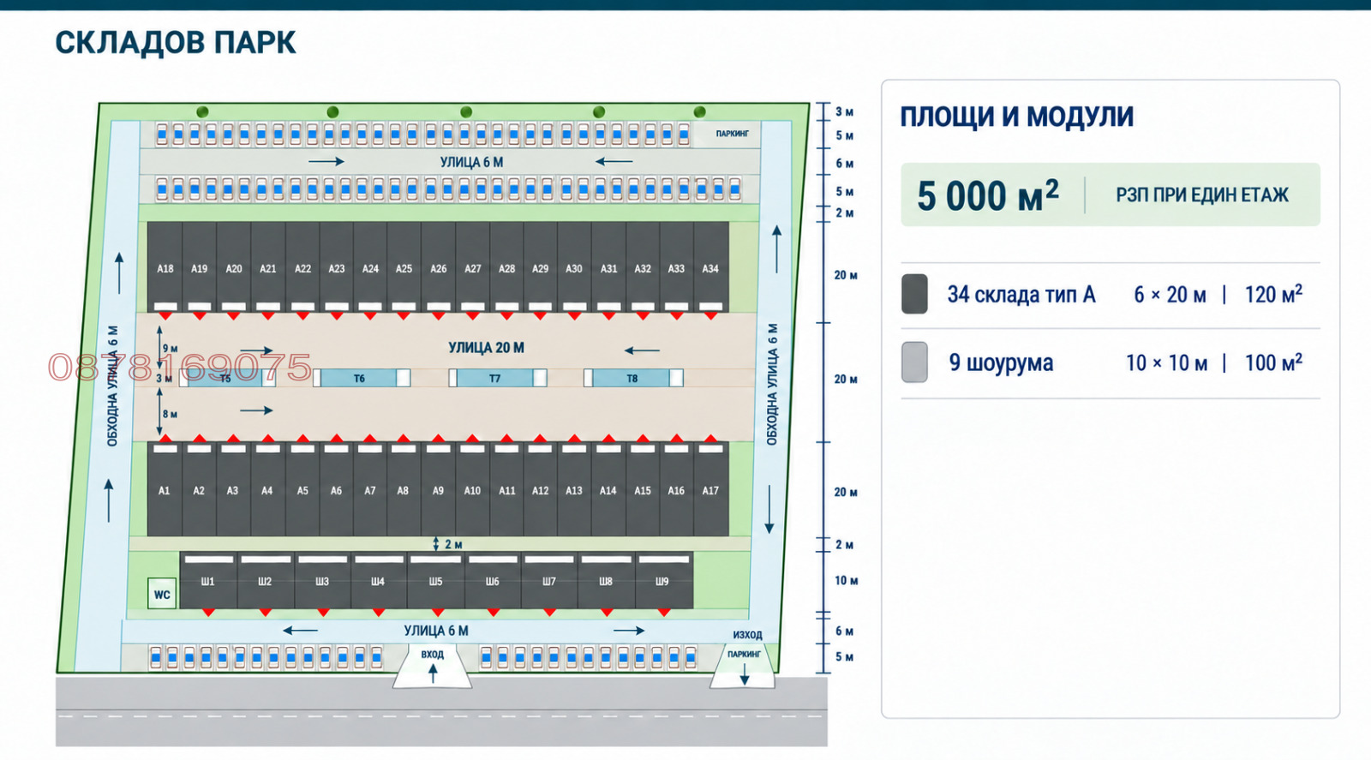Image resolution: width=1371 pixels, height=760 pixels.
Task: Click the "100 м²" area text
Action: click(1273, 362)
